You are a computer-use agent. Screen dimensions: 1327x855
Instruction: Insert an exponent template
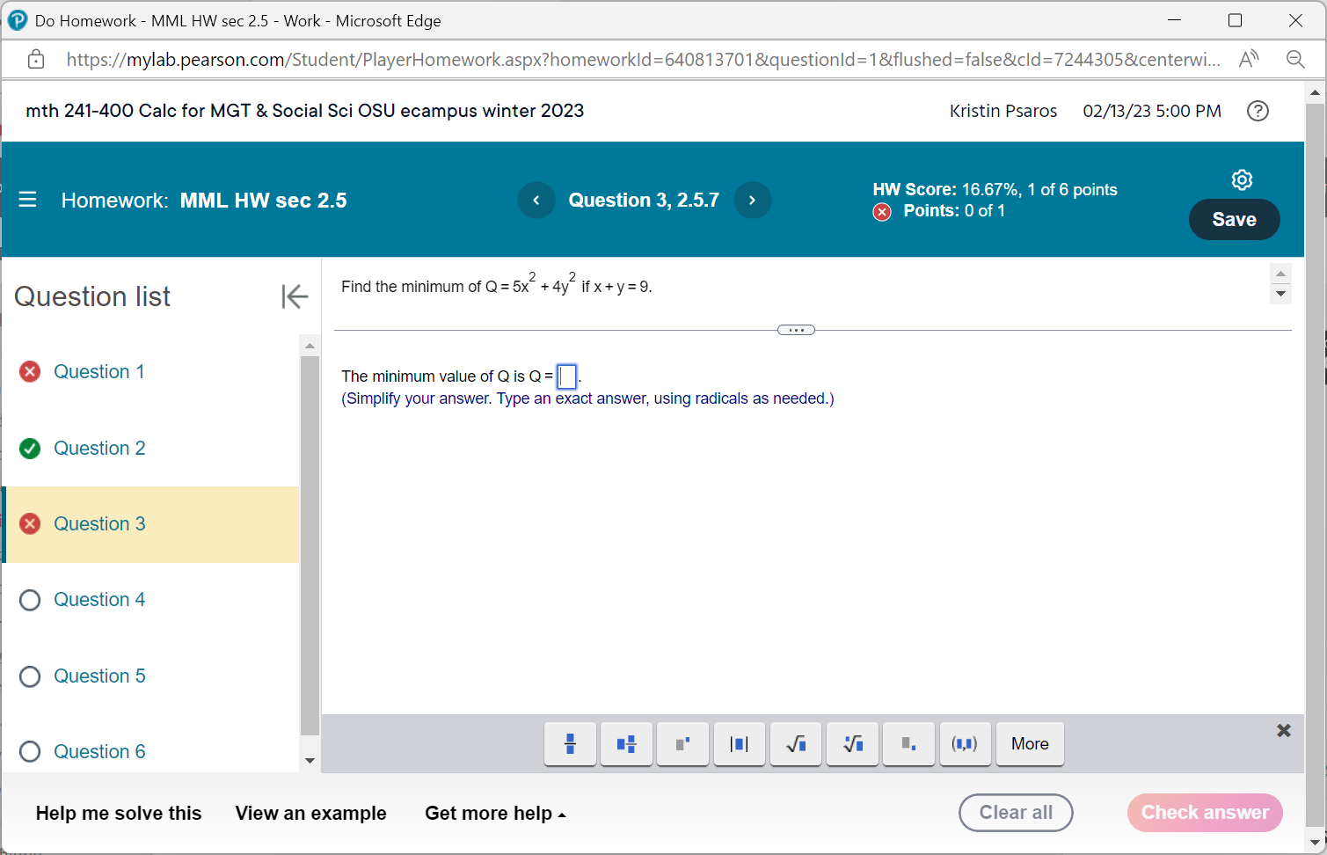pyautogui.click(x=682, y=743)
